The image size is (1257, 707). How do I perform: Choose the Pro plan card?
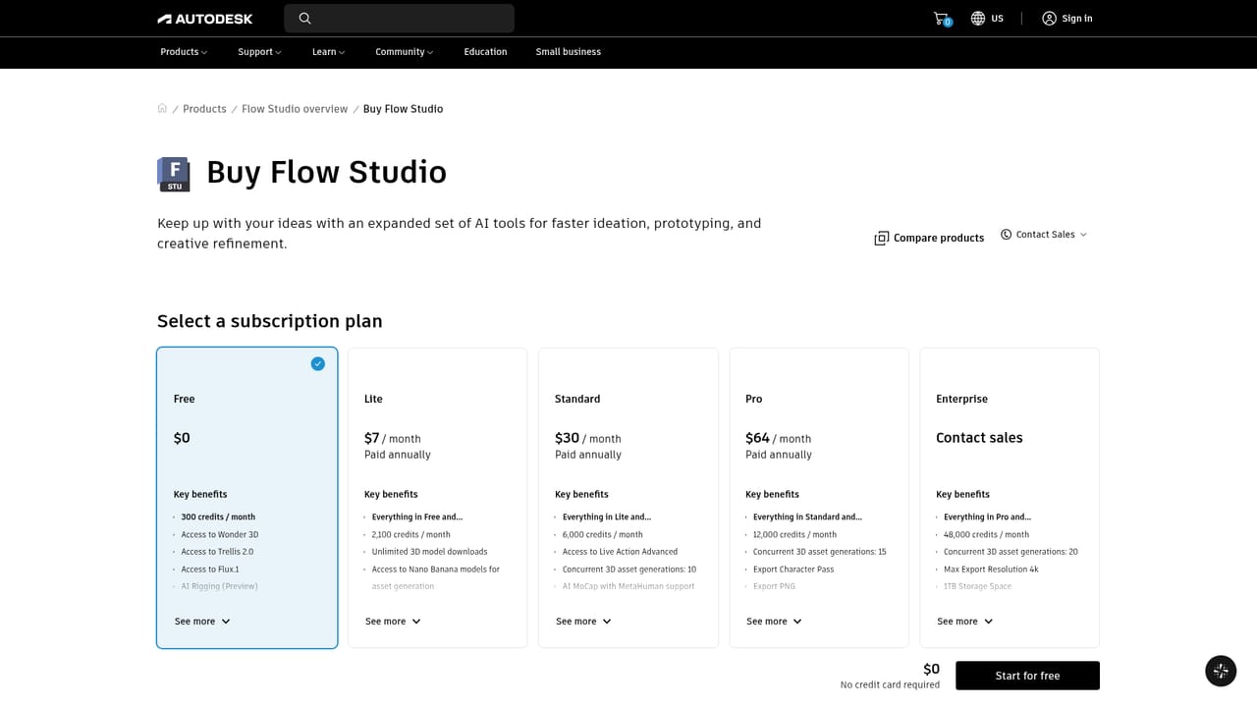point(819,498)
